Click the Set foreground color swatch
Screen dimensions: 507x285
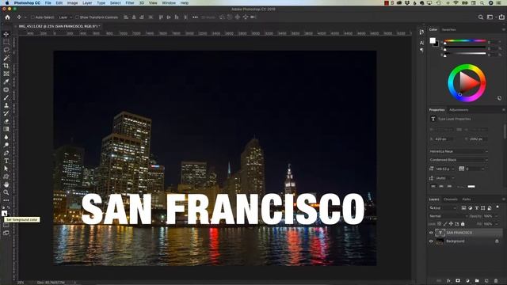coord(4,213)
